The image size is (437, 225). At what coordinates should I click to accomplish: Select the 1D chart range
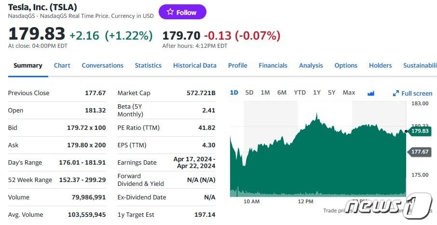(x=234, y=93)
